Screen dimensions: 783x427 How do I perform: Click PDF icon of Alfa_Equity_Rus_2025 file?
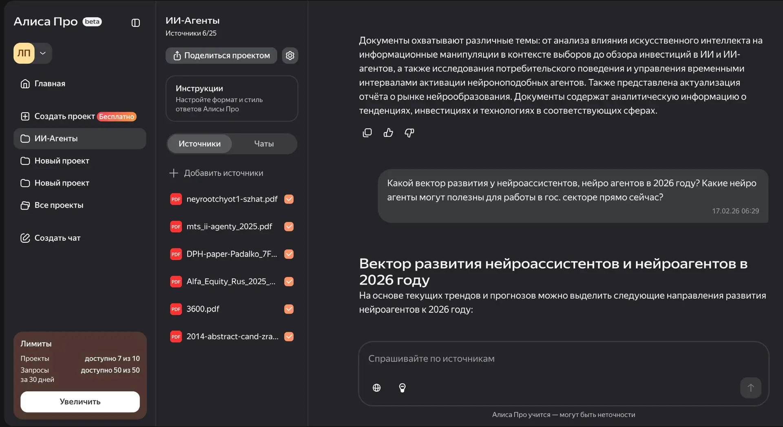click(176, 281)
